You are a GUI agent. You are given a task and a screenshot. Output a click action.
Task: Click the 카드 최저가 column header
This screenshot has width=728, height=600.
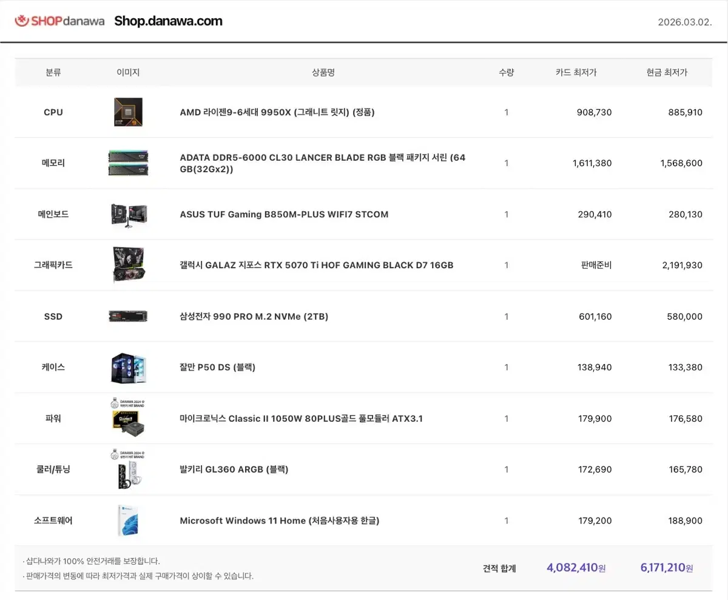[576, 72]
